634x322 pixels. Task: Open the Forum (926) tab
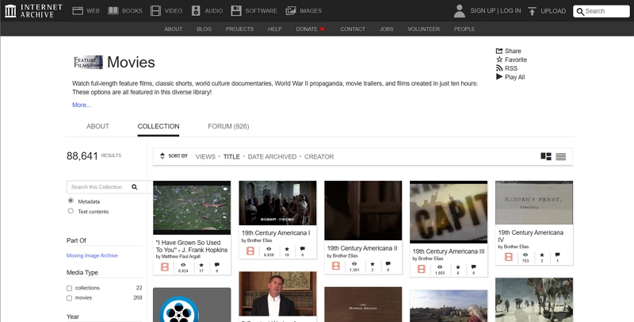228,126
